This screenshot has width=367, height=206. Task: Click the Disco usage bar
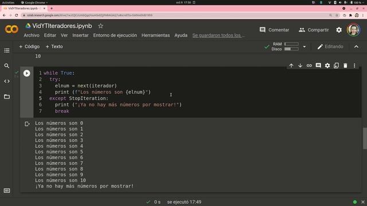[x=291, y=49]
